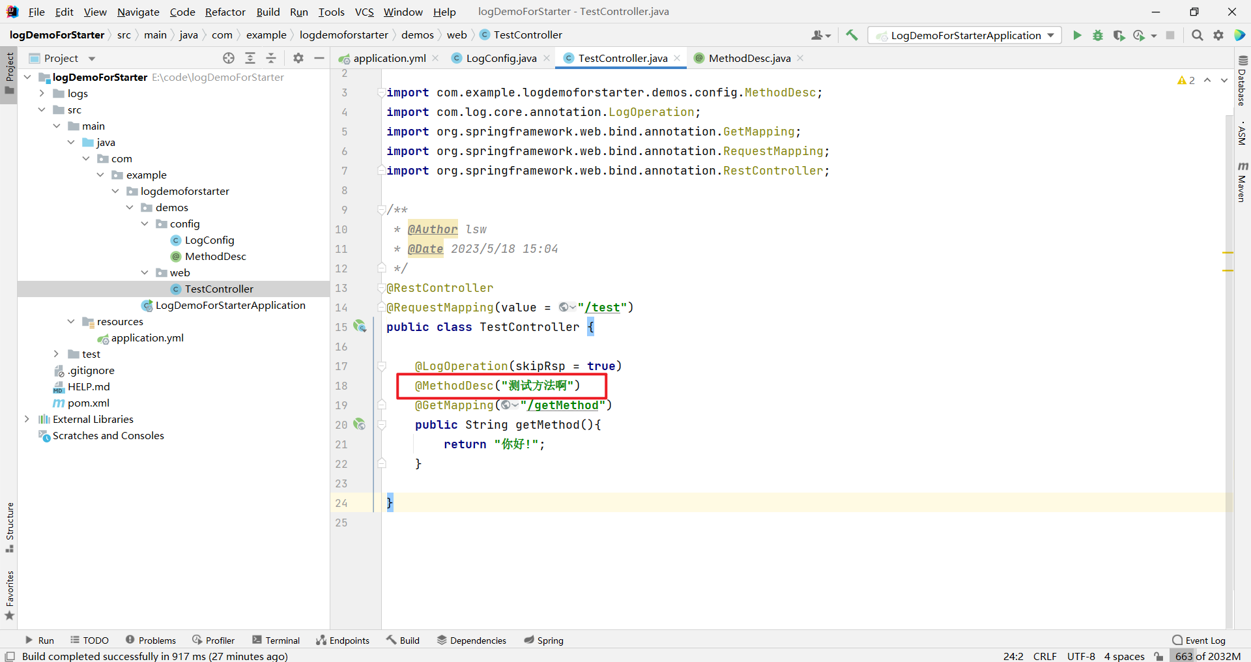Open Project panel options with its gear icon

click(x=298, y=58)
